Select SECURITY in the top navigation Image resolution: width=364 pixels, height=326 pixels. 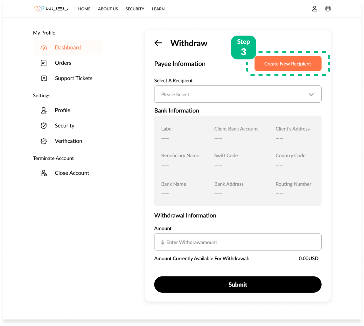click(135, 9)
